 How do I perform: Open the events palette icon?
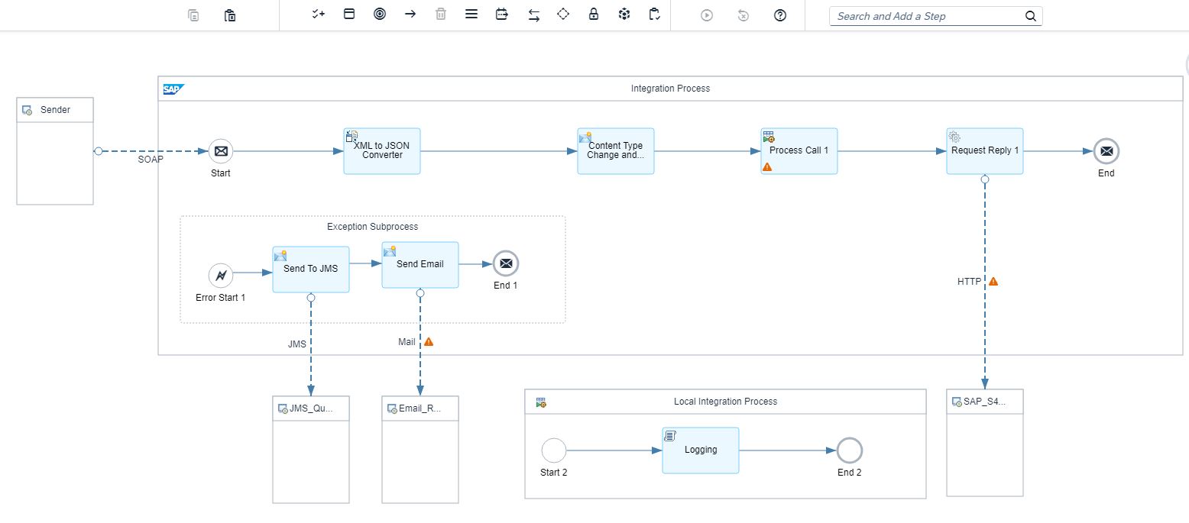(380, 14)
